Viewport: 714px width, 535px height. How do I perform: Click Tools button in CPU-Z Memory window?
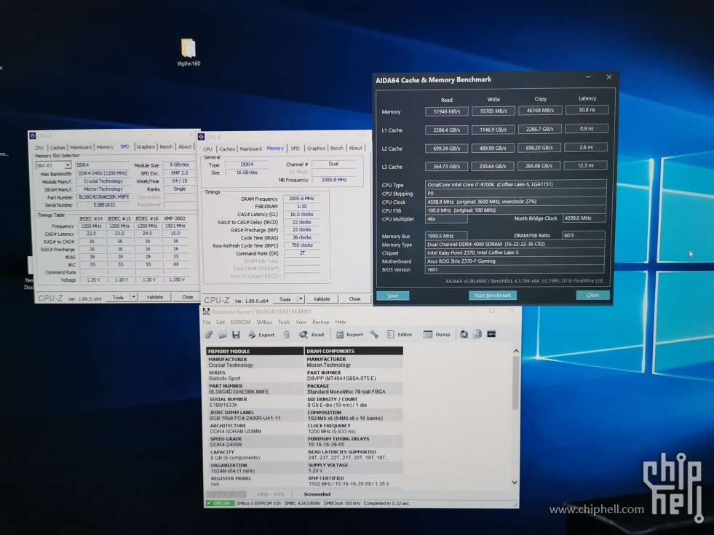click(285, 300)
